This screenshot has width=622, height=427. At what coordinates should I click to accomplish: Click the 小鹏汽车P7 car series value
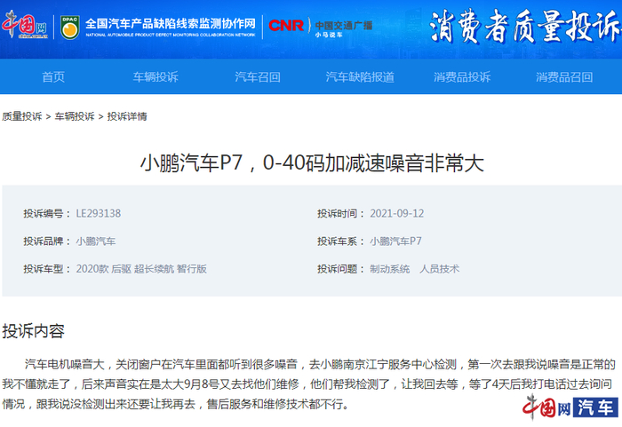[395, 241]
